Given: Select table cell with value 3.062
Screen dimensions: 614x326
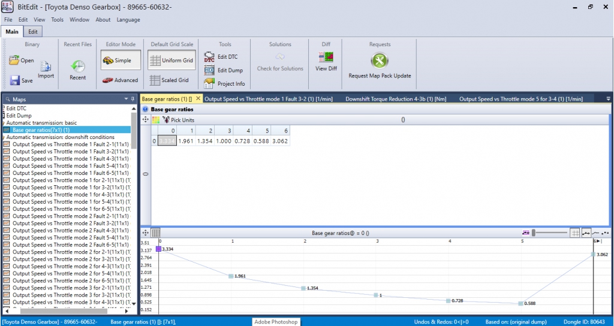Looking at the screenshot, I should [x=281, y=141].
